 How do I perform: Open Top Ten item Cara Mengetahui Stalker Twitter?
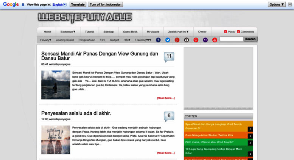pos(209,135)
